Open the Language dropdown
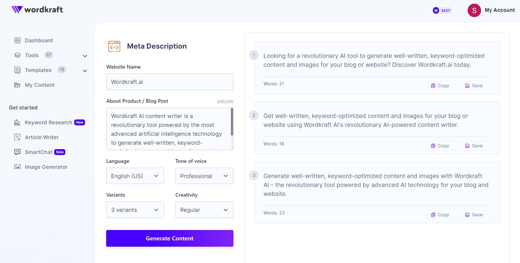This screenshot has width=520, height=263. (x=135, y=176)
